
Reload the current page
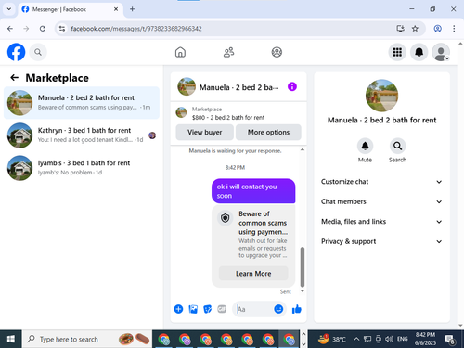point(43,29)
